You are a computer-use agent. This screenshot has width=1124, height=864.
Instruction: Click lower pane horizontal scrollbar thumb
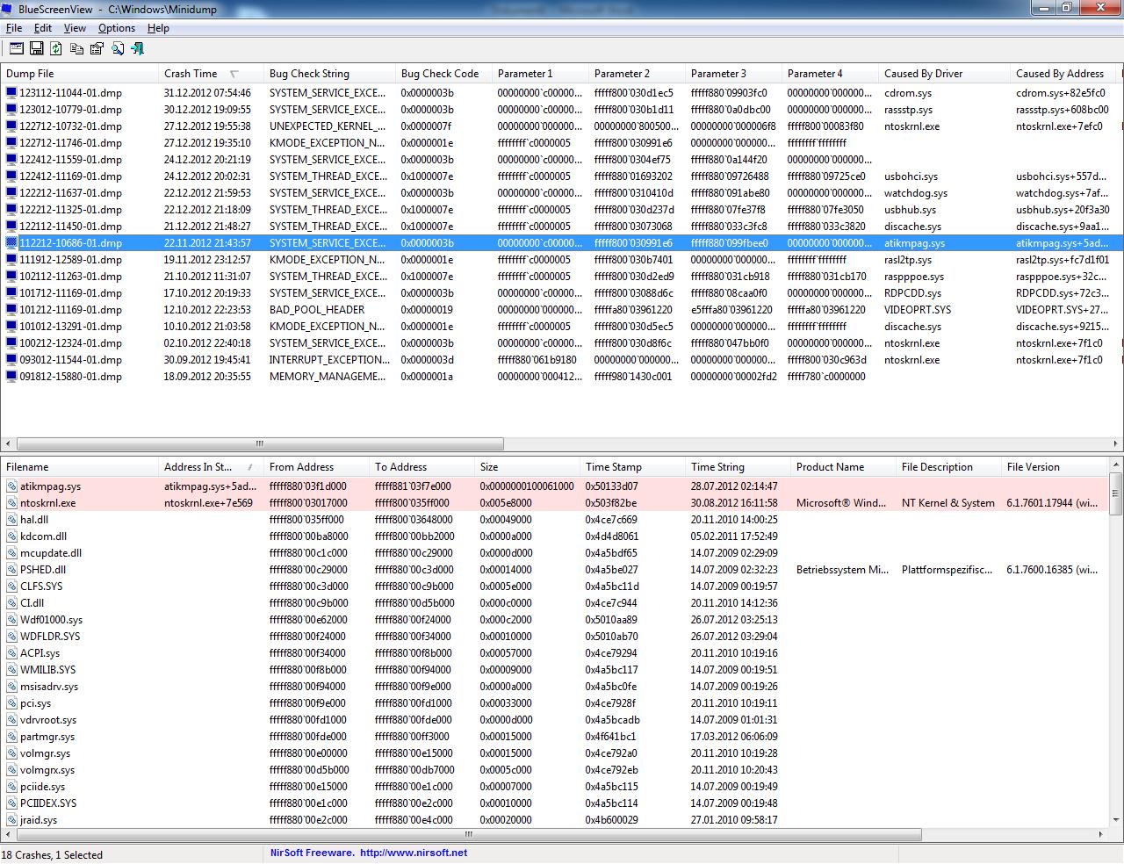[x=468, y=835]
